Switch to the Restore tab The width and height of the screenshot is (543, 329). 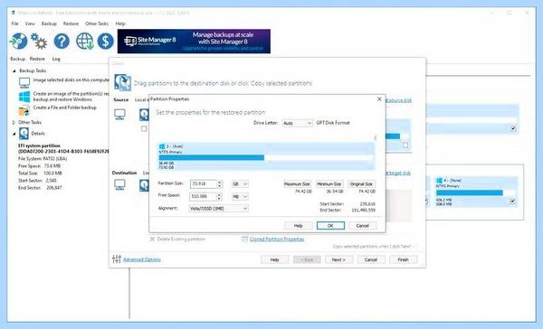pyautogui.click(x=37, y=59)
